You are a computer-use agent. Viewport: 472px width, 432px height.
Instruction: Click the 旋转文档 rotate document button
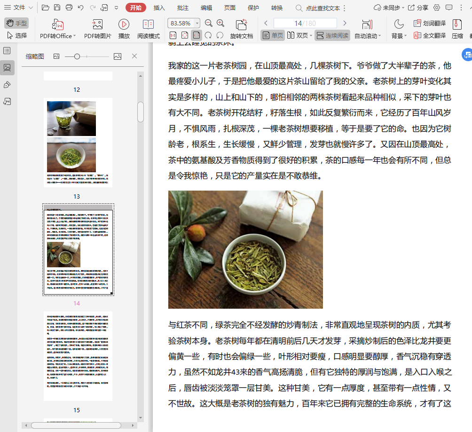(242, 29)
